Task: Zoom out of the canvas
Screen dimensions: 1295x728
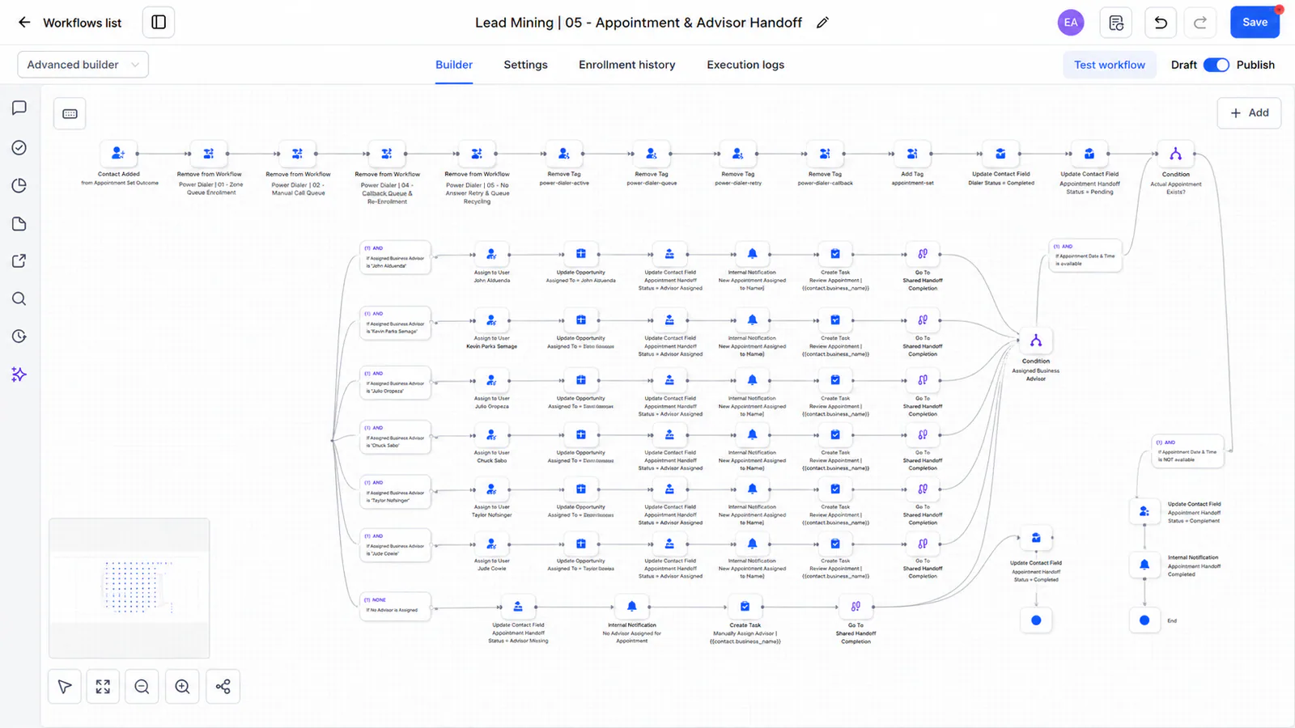Action: coord(142,687)
